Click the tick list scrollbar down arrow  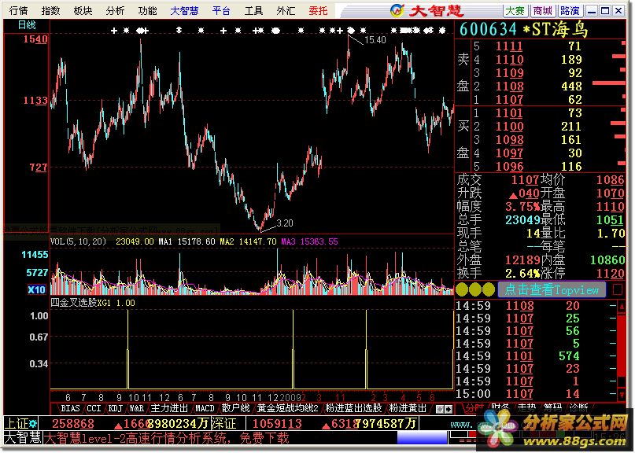(x=621, y=394)
